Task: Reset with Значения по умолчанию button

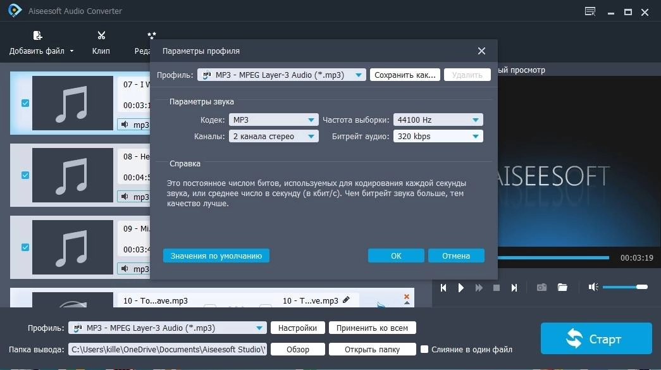Action: tap(216, 256)
